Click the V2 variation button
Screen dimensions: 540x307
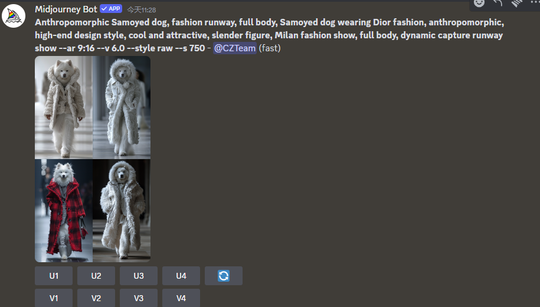96,298
